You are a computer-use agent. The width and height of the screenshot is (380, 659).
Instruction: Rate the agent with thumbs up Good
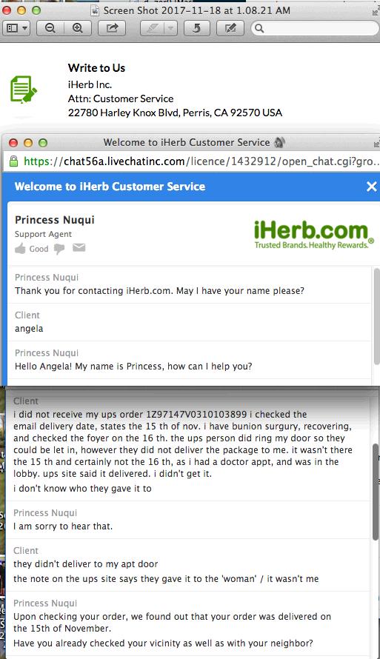32,248
